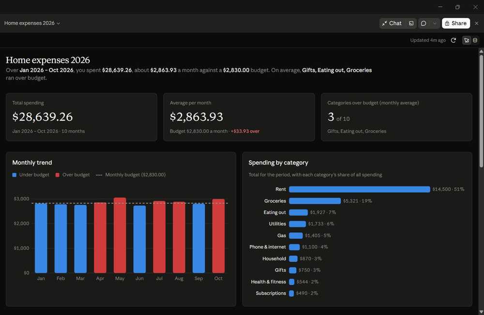Click the "Updated 4m ago" status text
Screen dimensions: 484x315
pyautogui.click(x=428, y=40)
